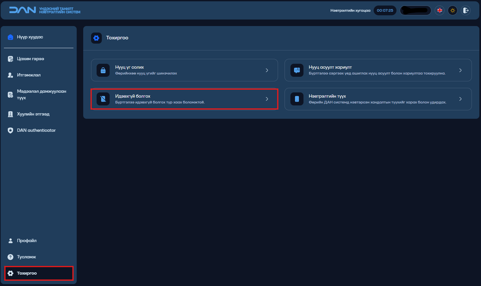Viewport: 481px width, 286px height.
Task: Click the Цахим гэрээ document icon
Action: 10,59
